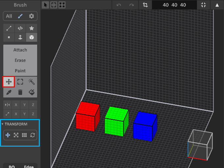Select the code-bracket pattern brush mode

coord(20,28)
